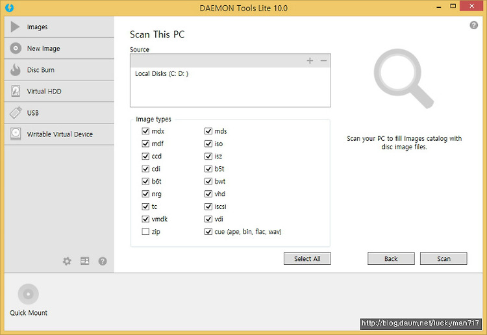Image resolution: width=487 pixels, height=335 pixels.
Task: Toggle the mdf checkbox
Action: (145, 143)
